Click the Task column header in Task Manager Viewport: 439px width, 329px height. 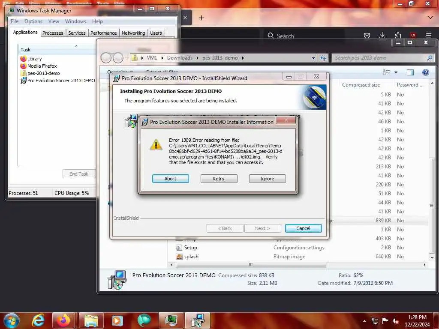tap(57, 50)
